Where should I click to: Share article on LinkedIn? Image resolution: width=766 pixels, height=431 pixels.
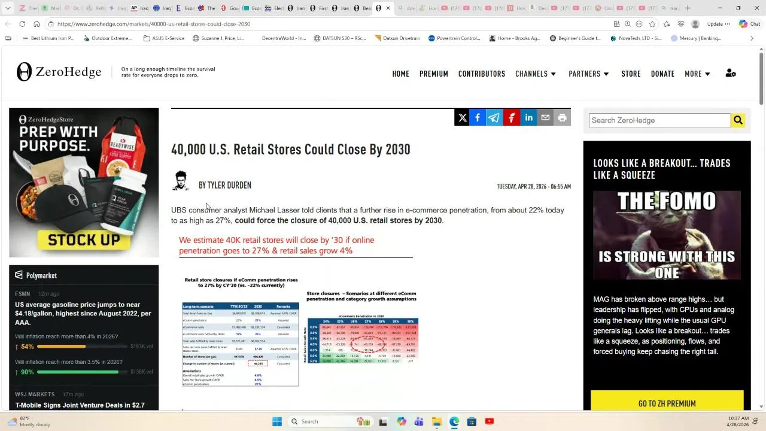tap(528, 118)
